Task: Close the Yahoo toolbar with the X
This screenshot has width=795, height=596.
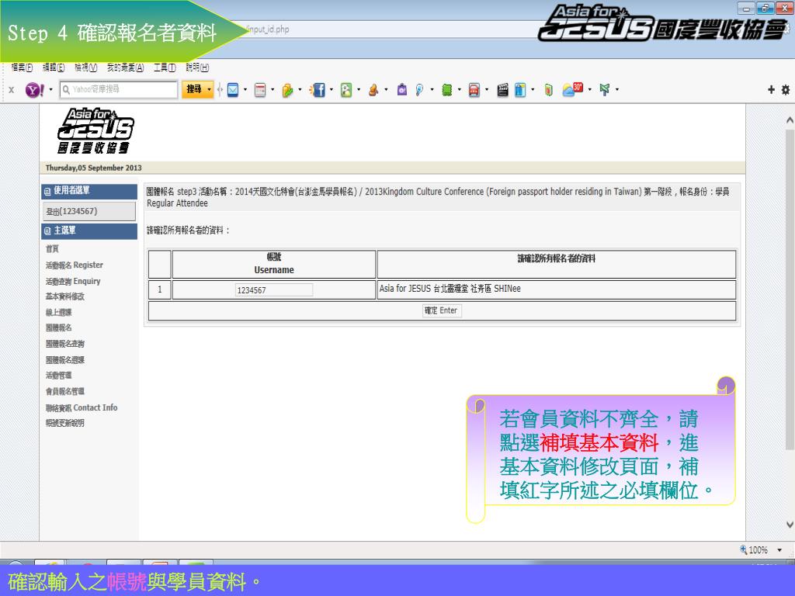Action: pos(11,90)
